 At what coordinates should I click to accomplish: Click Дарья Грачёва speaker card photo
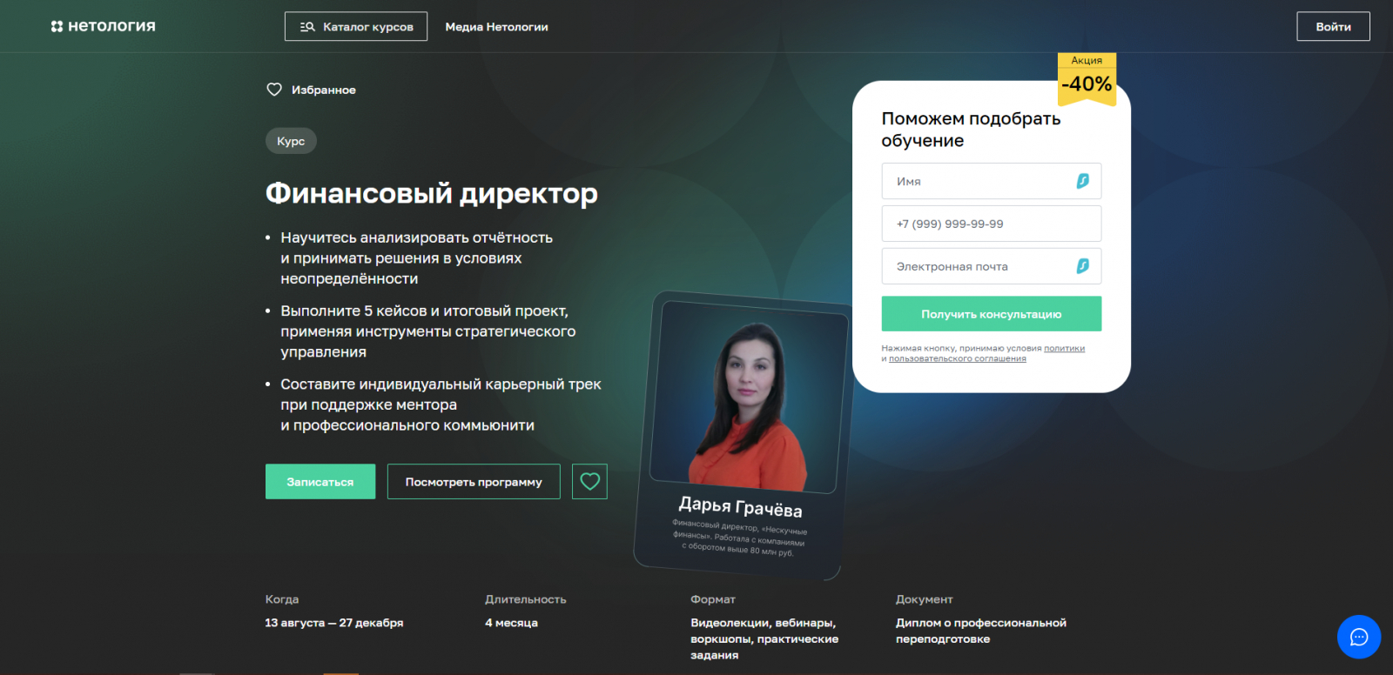(749, 396)
